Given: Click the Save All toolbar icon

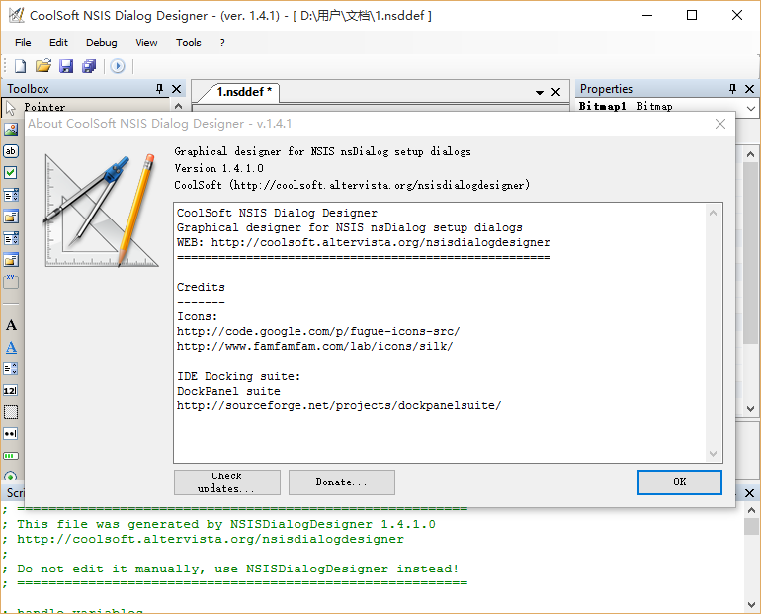Looking at the screenshot, I should (x=89, y=66).
